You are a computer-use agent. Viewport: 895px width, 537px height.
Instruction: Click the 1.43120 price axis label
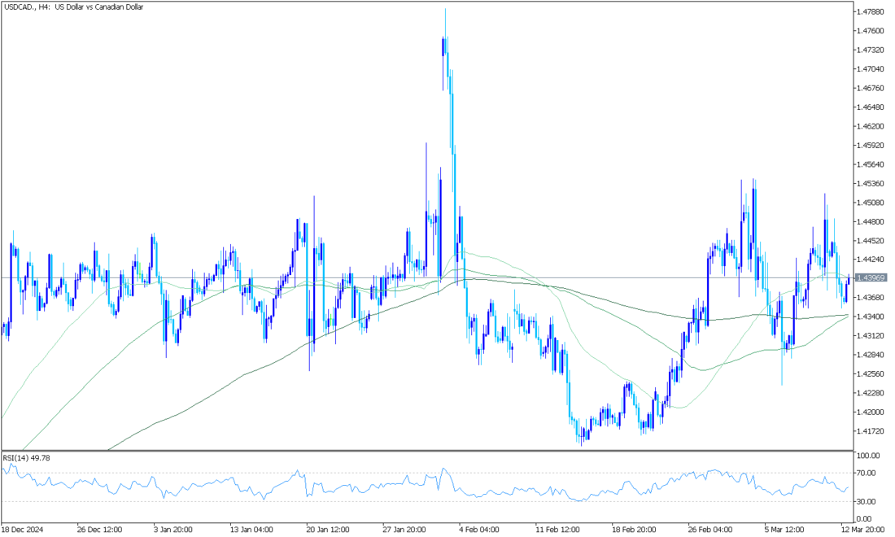pyautogui.click(x=870, y=335)
